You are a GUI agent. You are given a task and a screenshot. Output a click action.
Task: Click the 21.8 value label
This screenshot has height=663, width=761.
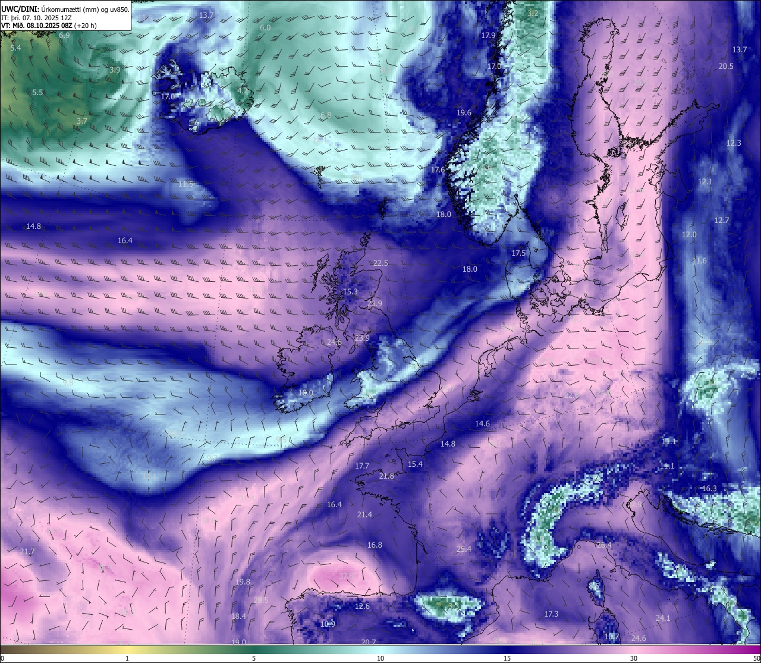386,476
